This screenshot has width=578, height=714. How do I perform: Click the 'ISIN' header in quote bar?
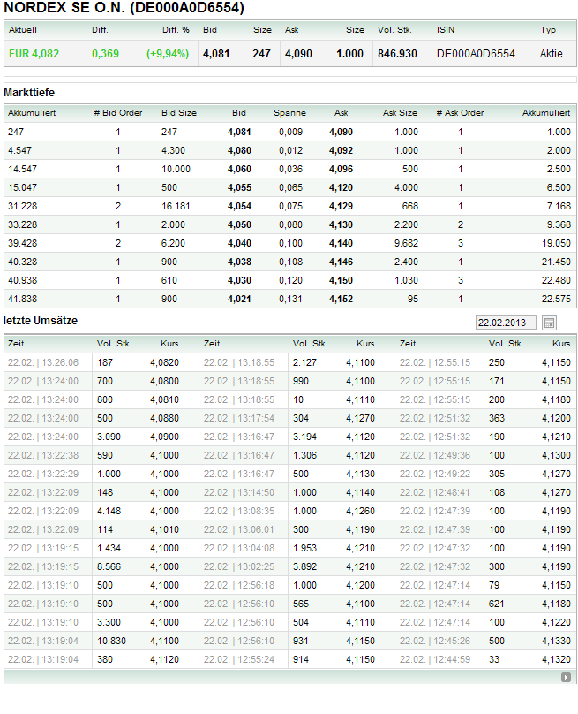446,30
